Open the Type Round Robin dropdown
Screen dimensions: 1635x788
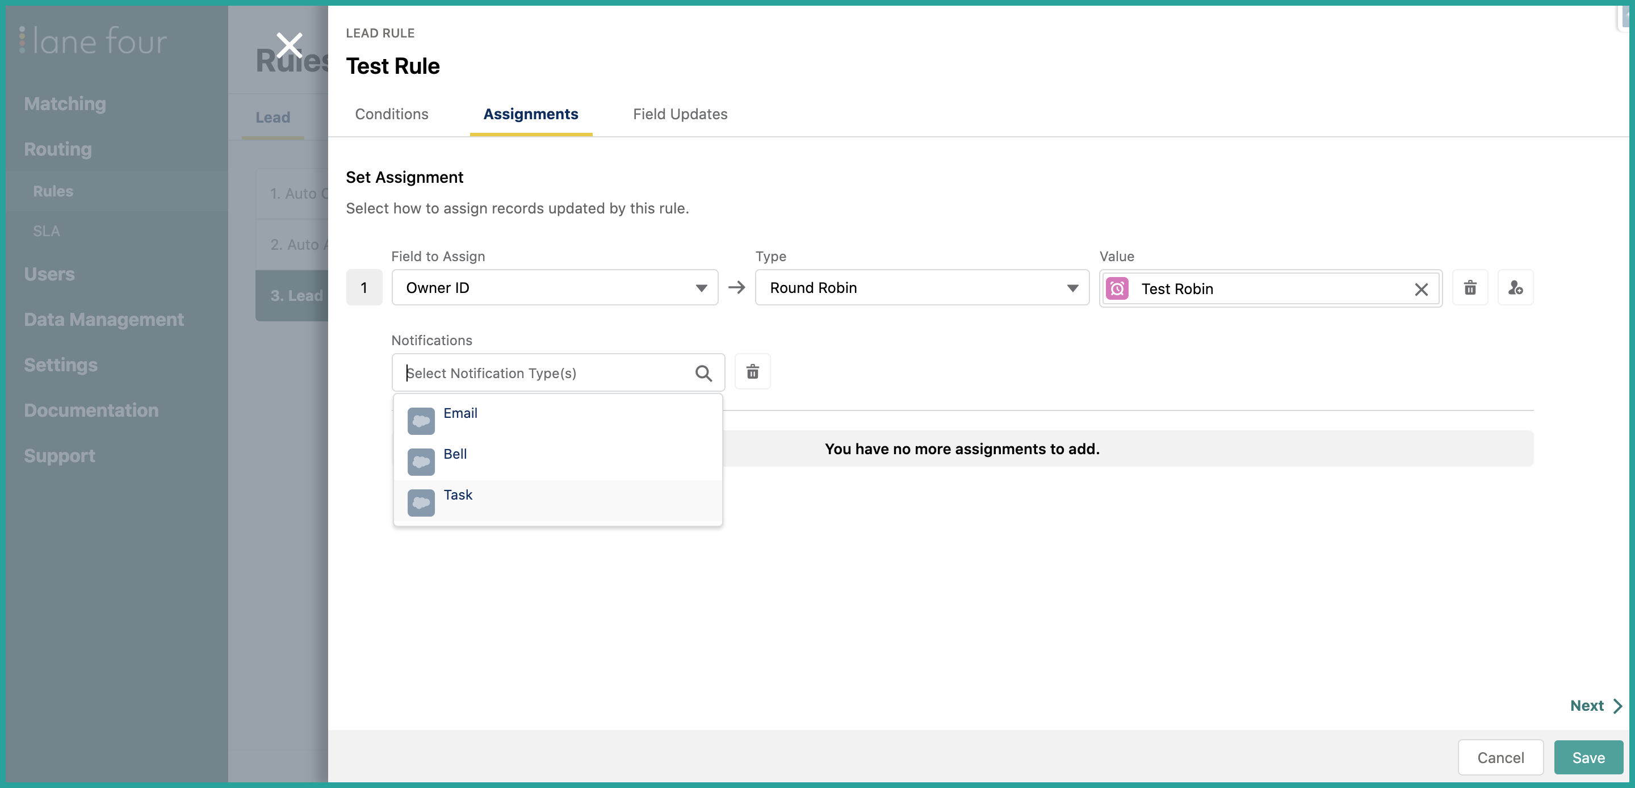pyautogui.click(x=921, y=288)
